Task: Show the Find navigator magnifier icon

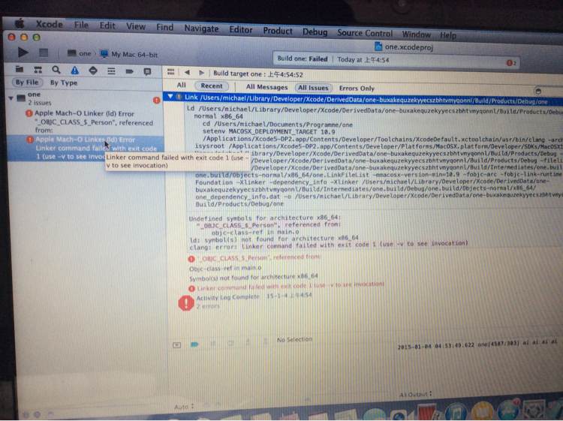Action: [56, 70]
